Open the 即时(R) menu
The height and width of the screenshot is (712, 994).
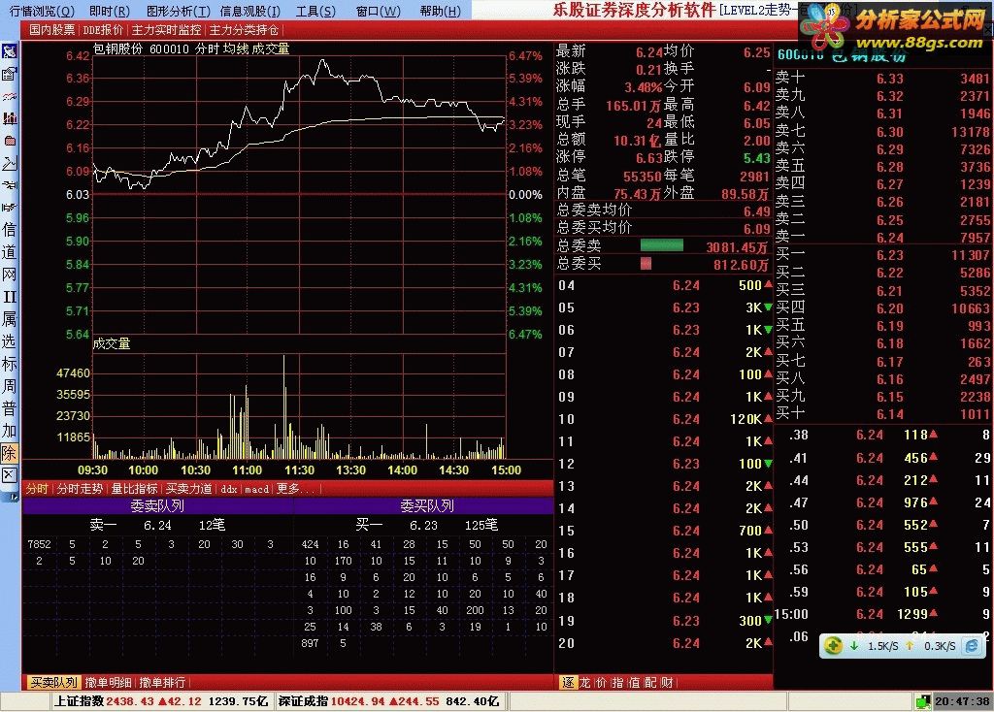tap(110, 12)
